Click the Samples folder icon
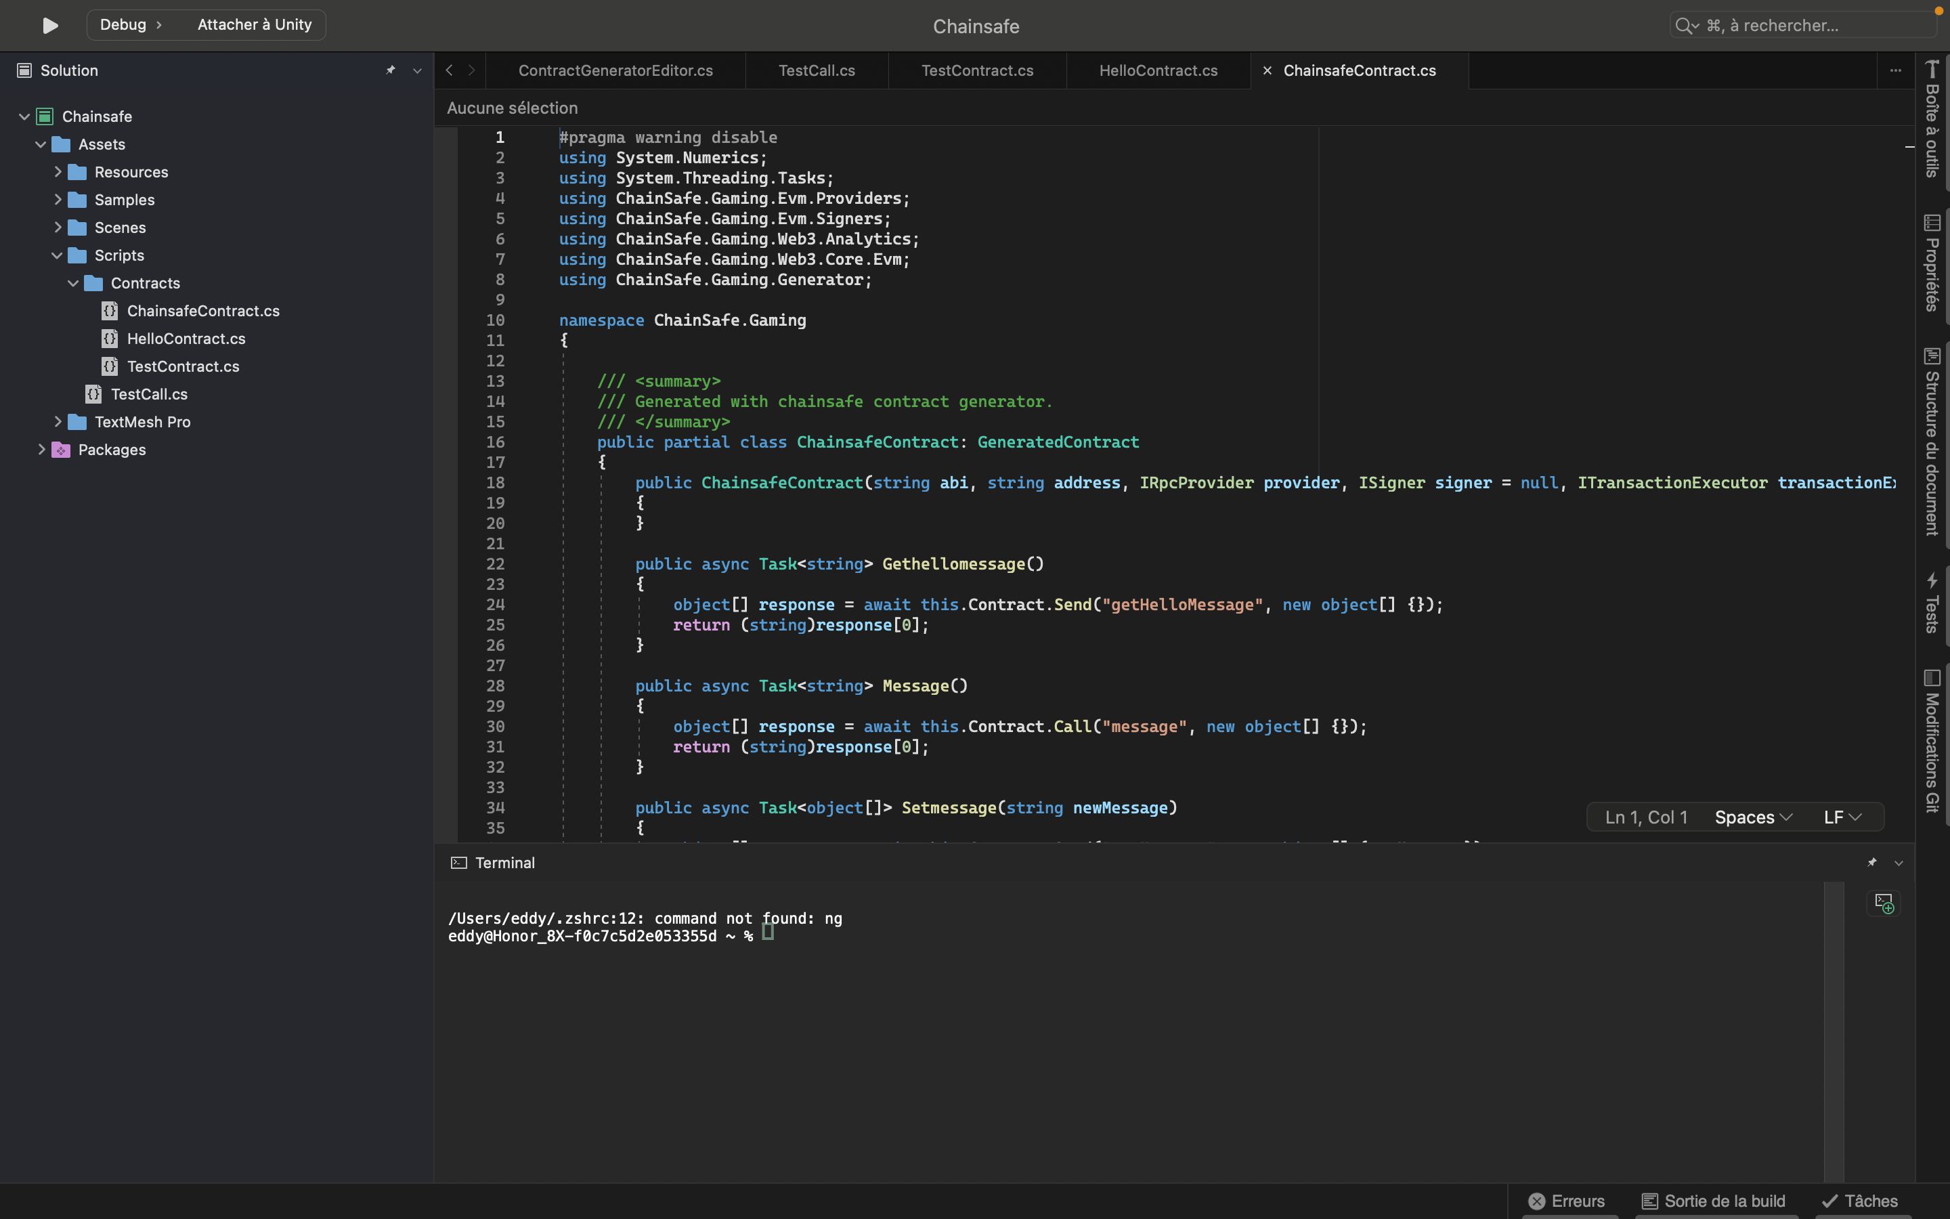Screen dimensions: 1950x1219 point(77,200)
